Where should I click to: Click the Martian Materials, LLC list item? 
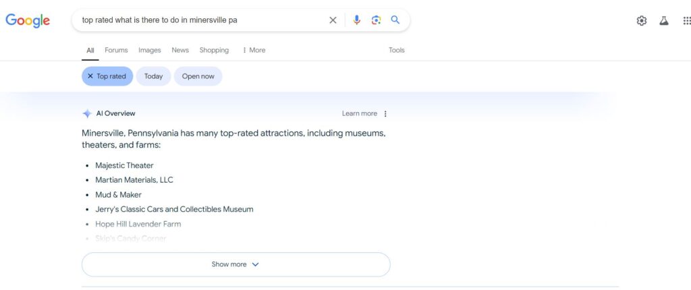(x=134, y=180)
